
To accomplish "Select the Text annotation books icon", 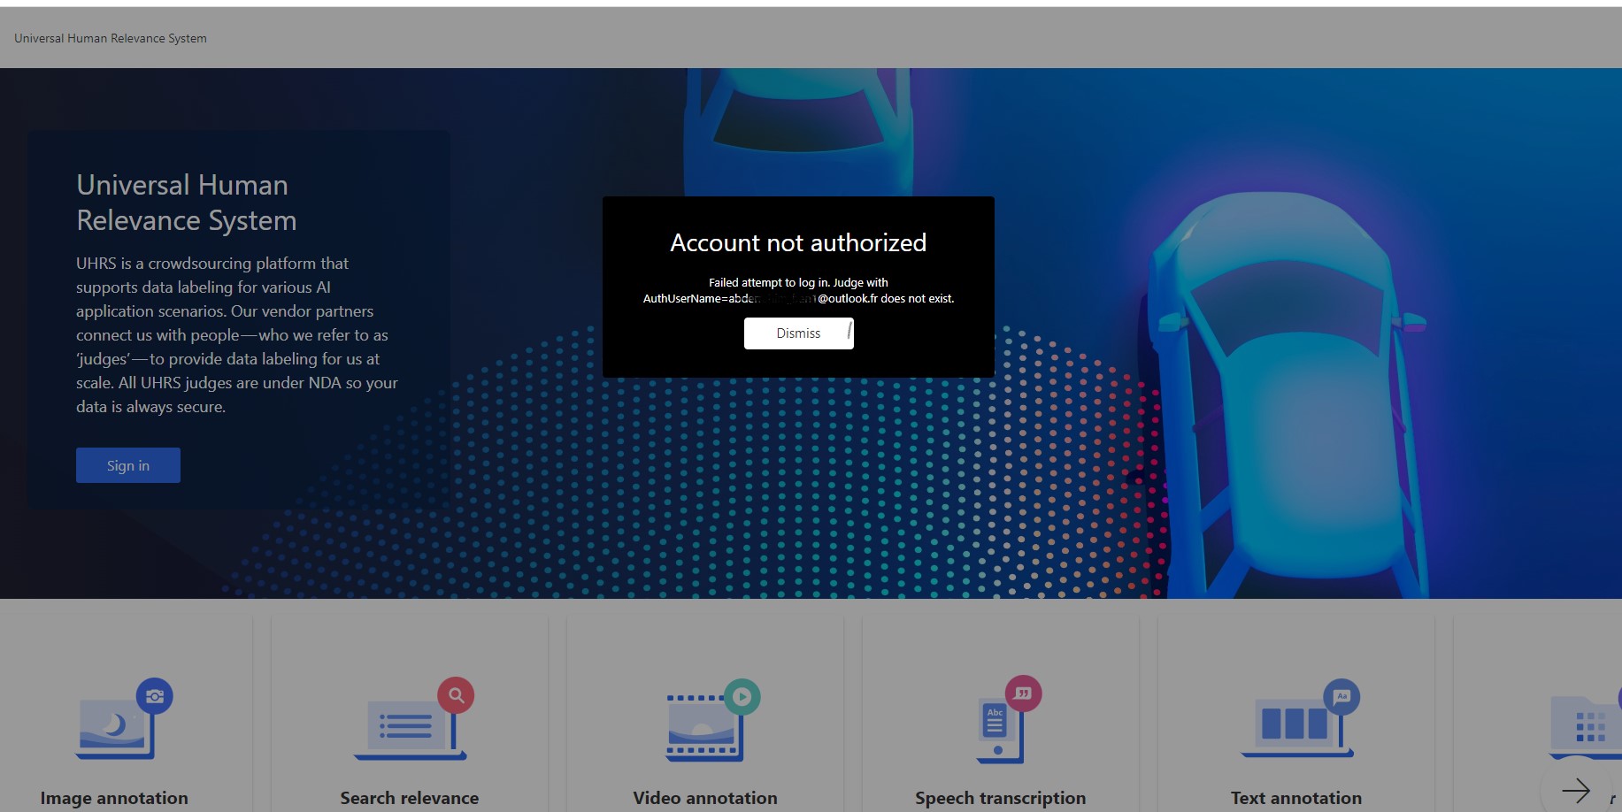I will [1300, 718].
